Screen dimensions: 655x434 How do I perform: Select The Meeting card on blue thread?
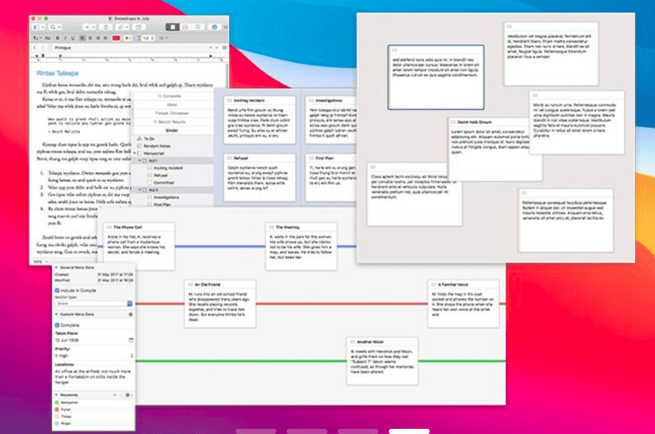(301, 246)
